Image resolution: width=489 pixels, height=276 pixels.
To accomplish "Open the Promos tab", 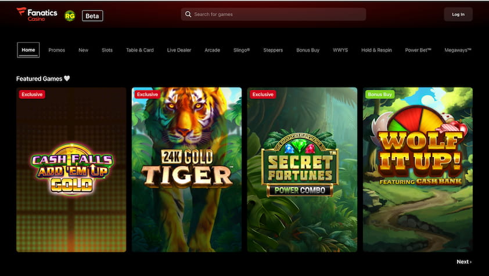I will tap(57, 50).
